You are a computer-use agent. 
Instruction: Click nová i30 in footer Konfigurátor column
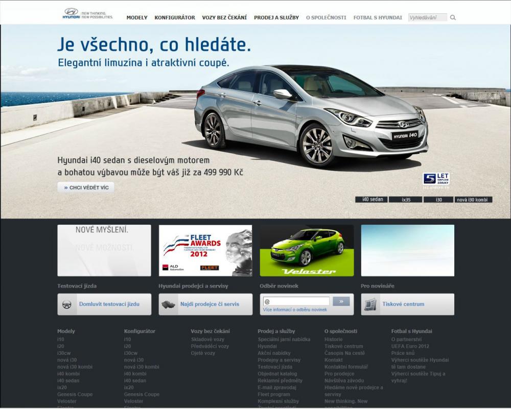click(133, 360)
